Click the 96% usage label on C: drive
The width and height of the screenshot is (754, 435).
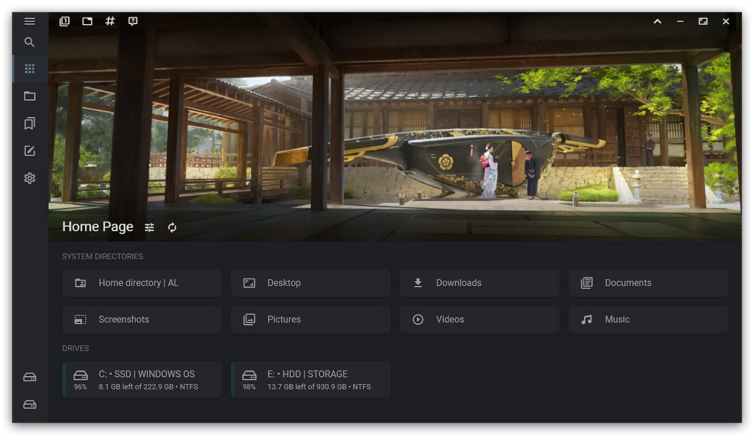80,387
